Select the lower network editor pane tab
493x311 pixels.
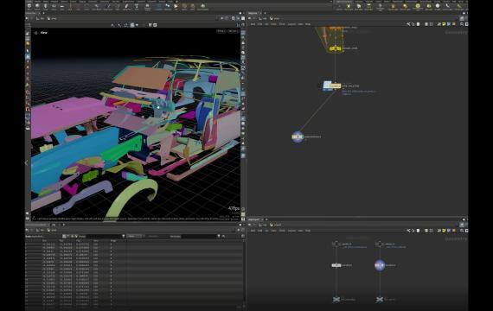tap(253, 219)
